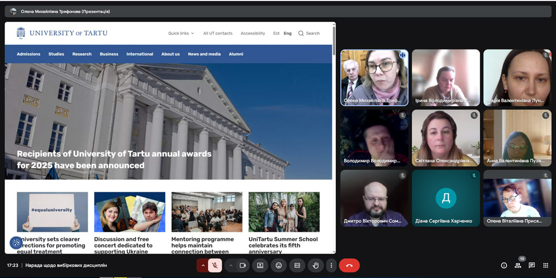Leave the call with red hang-up button
This screenshot has height=278, width=556.
[349, 265]
